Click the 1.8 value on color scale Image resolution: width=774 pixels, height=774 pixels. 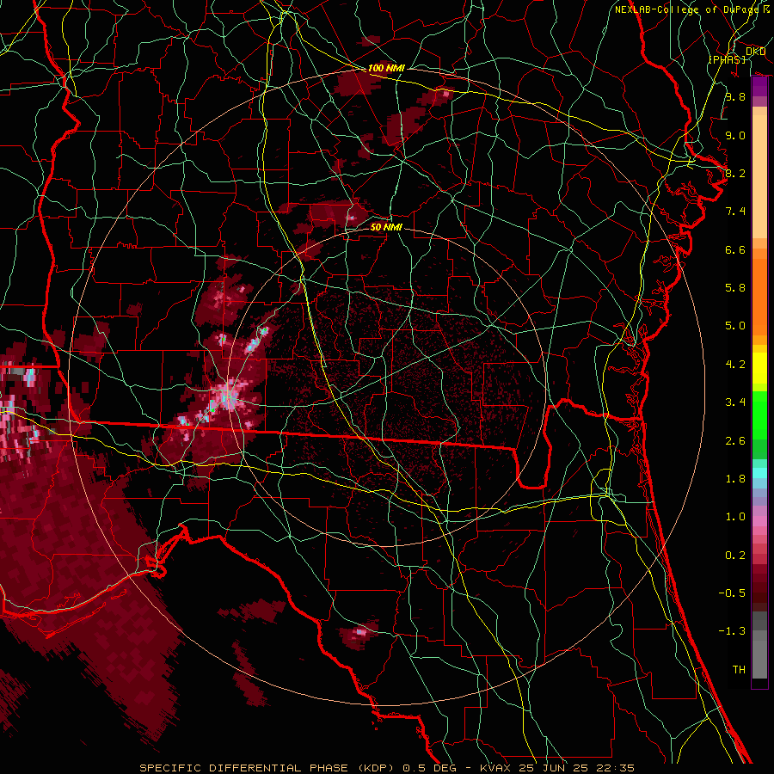click(x=735, y=479)
